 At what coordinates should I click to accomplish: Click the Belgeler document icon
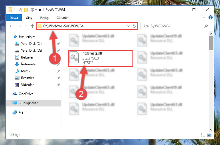pos(17,57)
